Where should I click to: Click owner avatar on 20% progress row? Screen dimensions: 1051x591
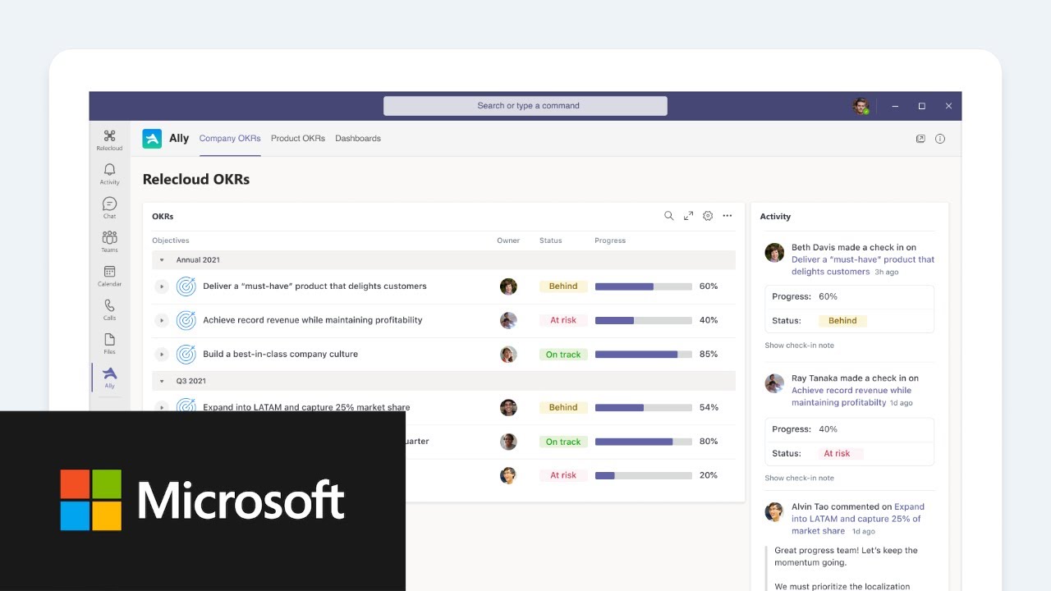pos(508,475)
